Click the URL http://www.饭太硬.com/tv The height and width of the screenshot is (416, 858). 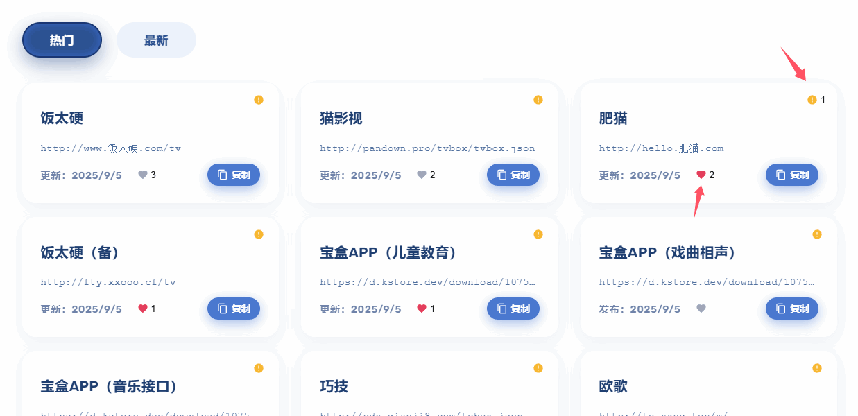click(x=111, y=148)
